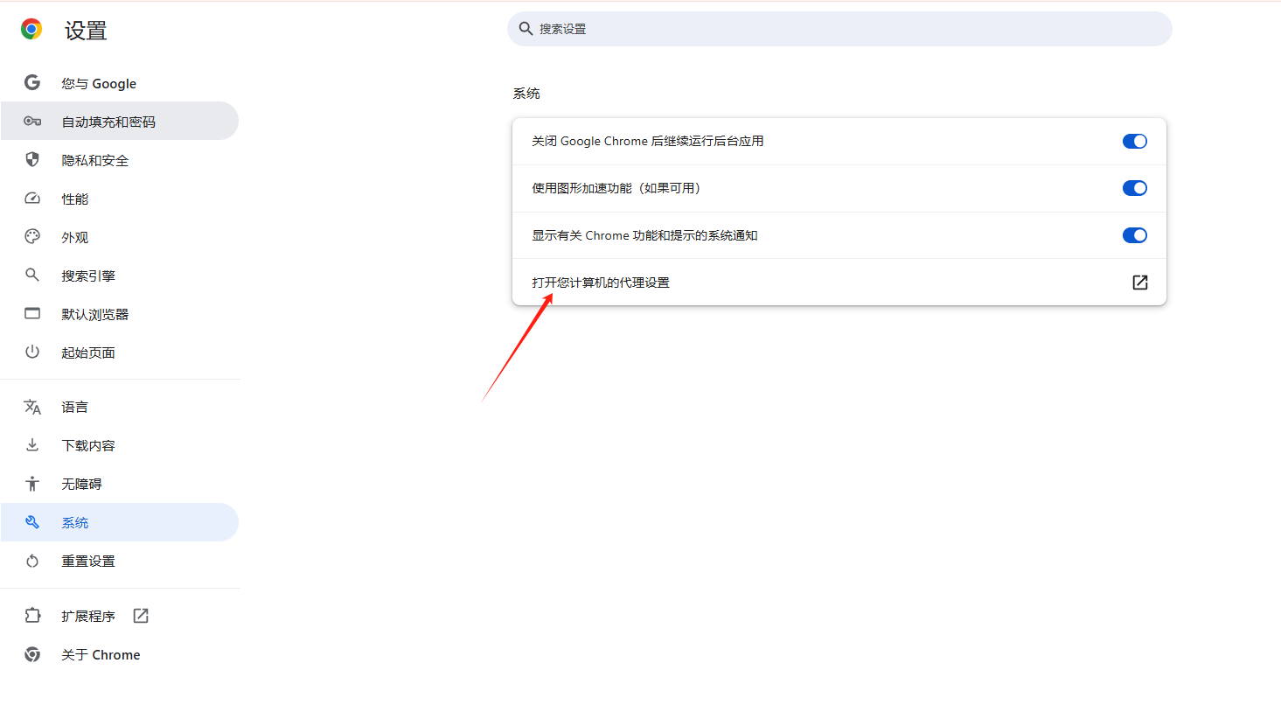
Task: Click the search icon in 搜索设置 bar
Action: pyautogui.click(x=526, y=29)
